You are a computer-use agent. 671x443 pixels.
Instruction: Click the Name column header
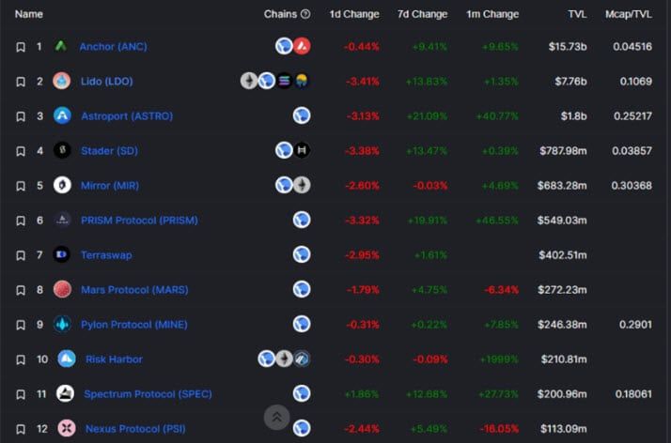pos(29,14)
